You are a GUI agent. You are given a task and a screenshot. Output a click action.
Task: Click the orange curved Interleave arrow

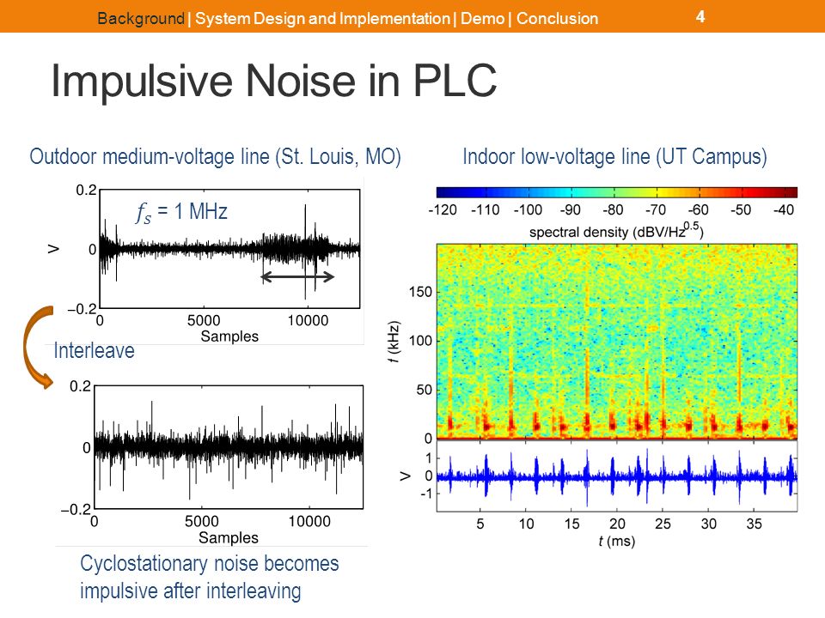click(x=38, y=347)
